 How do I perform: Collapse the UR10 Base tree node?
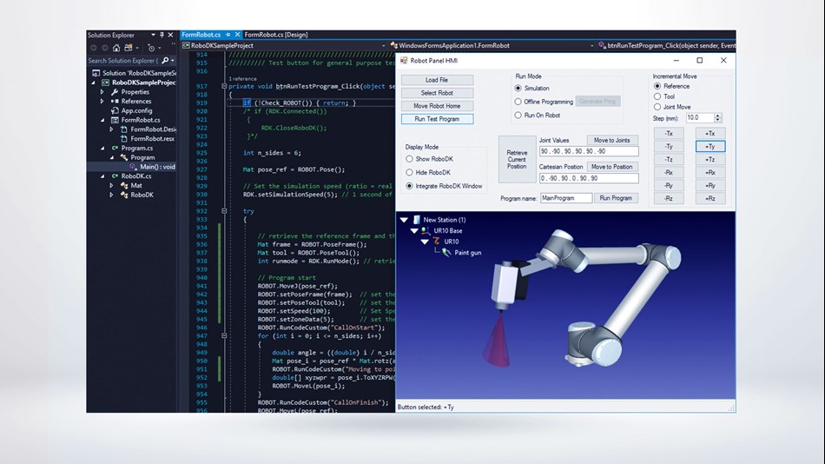[x=414, y=230]
